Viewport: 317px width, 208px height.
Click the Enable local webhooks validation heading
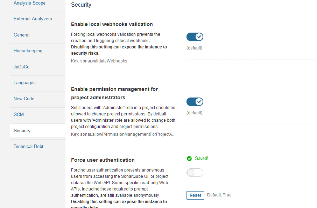[x=112, y=25]
